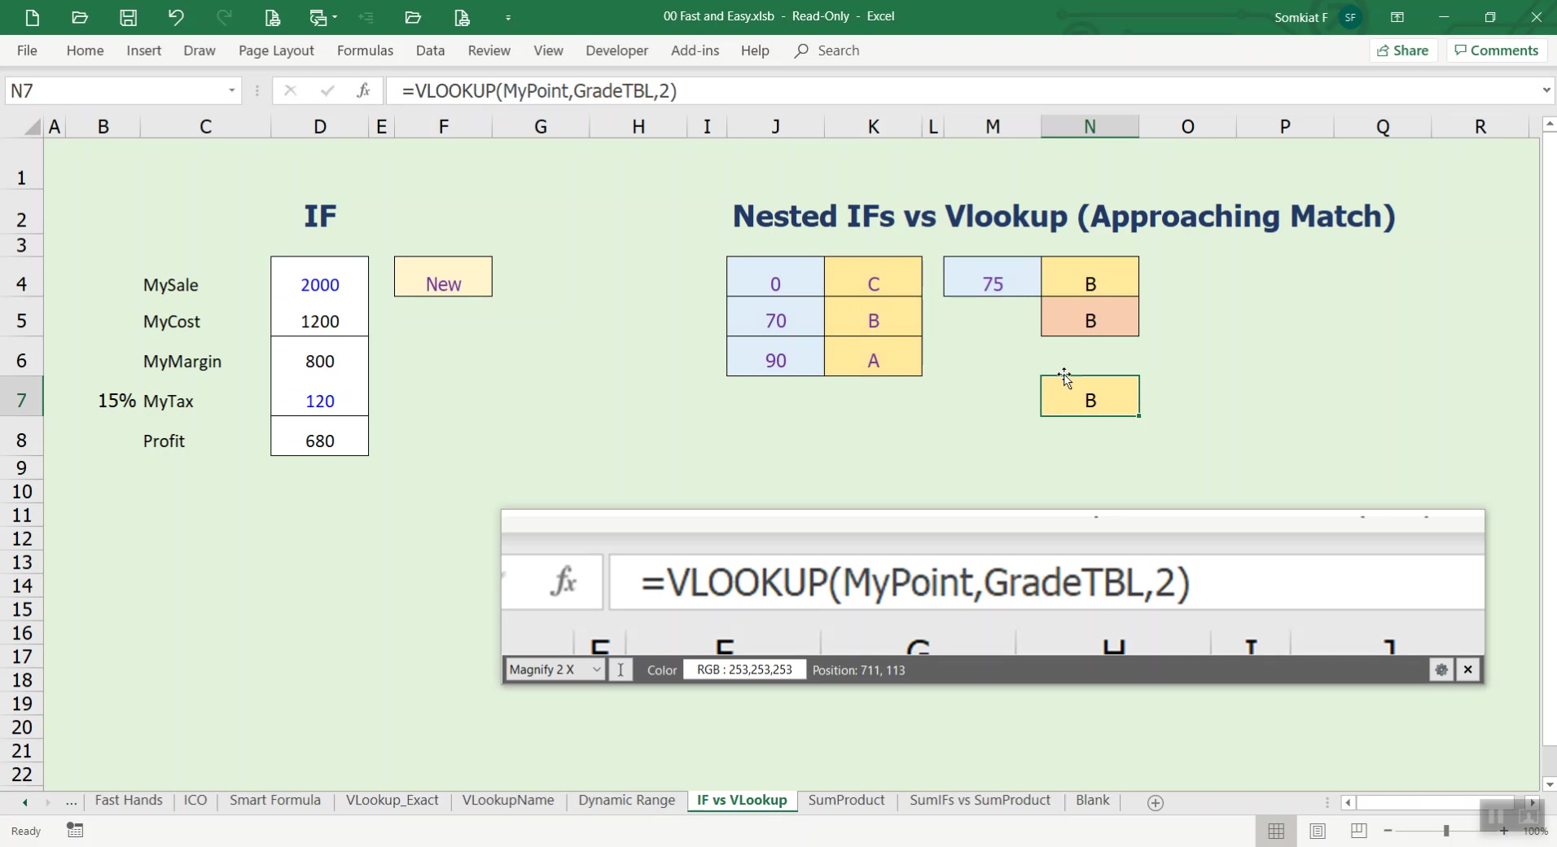Click the New blank workbook icon
The width and height of the screenshot is (1557, 847).
point(32,17)
